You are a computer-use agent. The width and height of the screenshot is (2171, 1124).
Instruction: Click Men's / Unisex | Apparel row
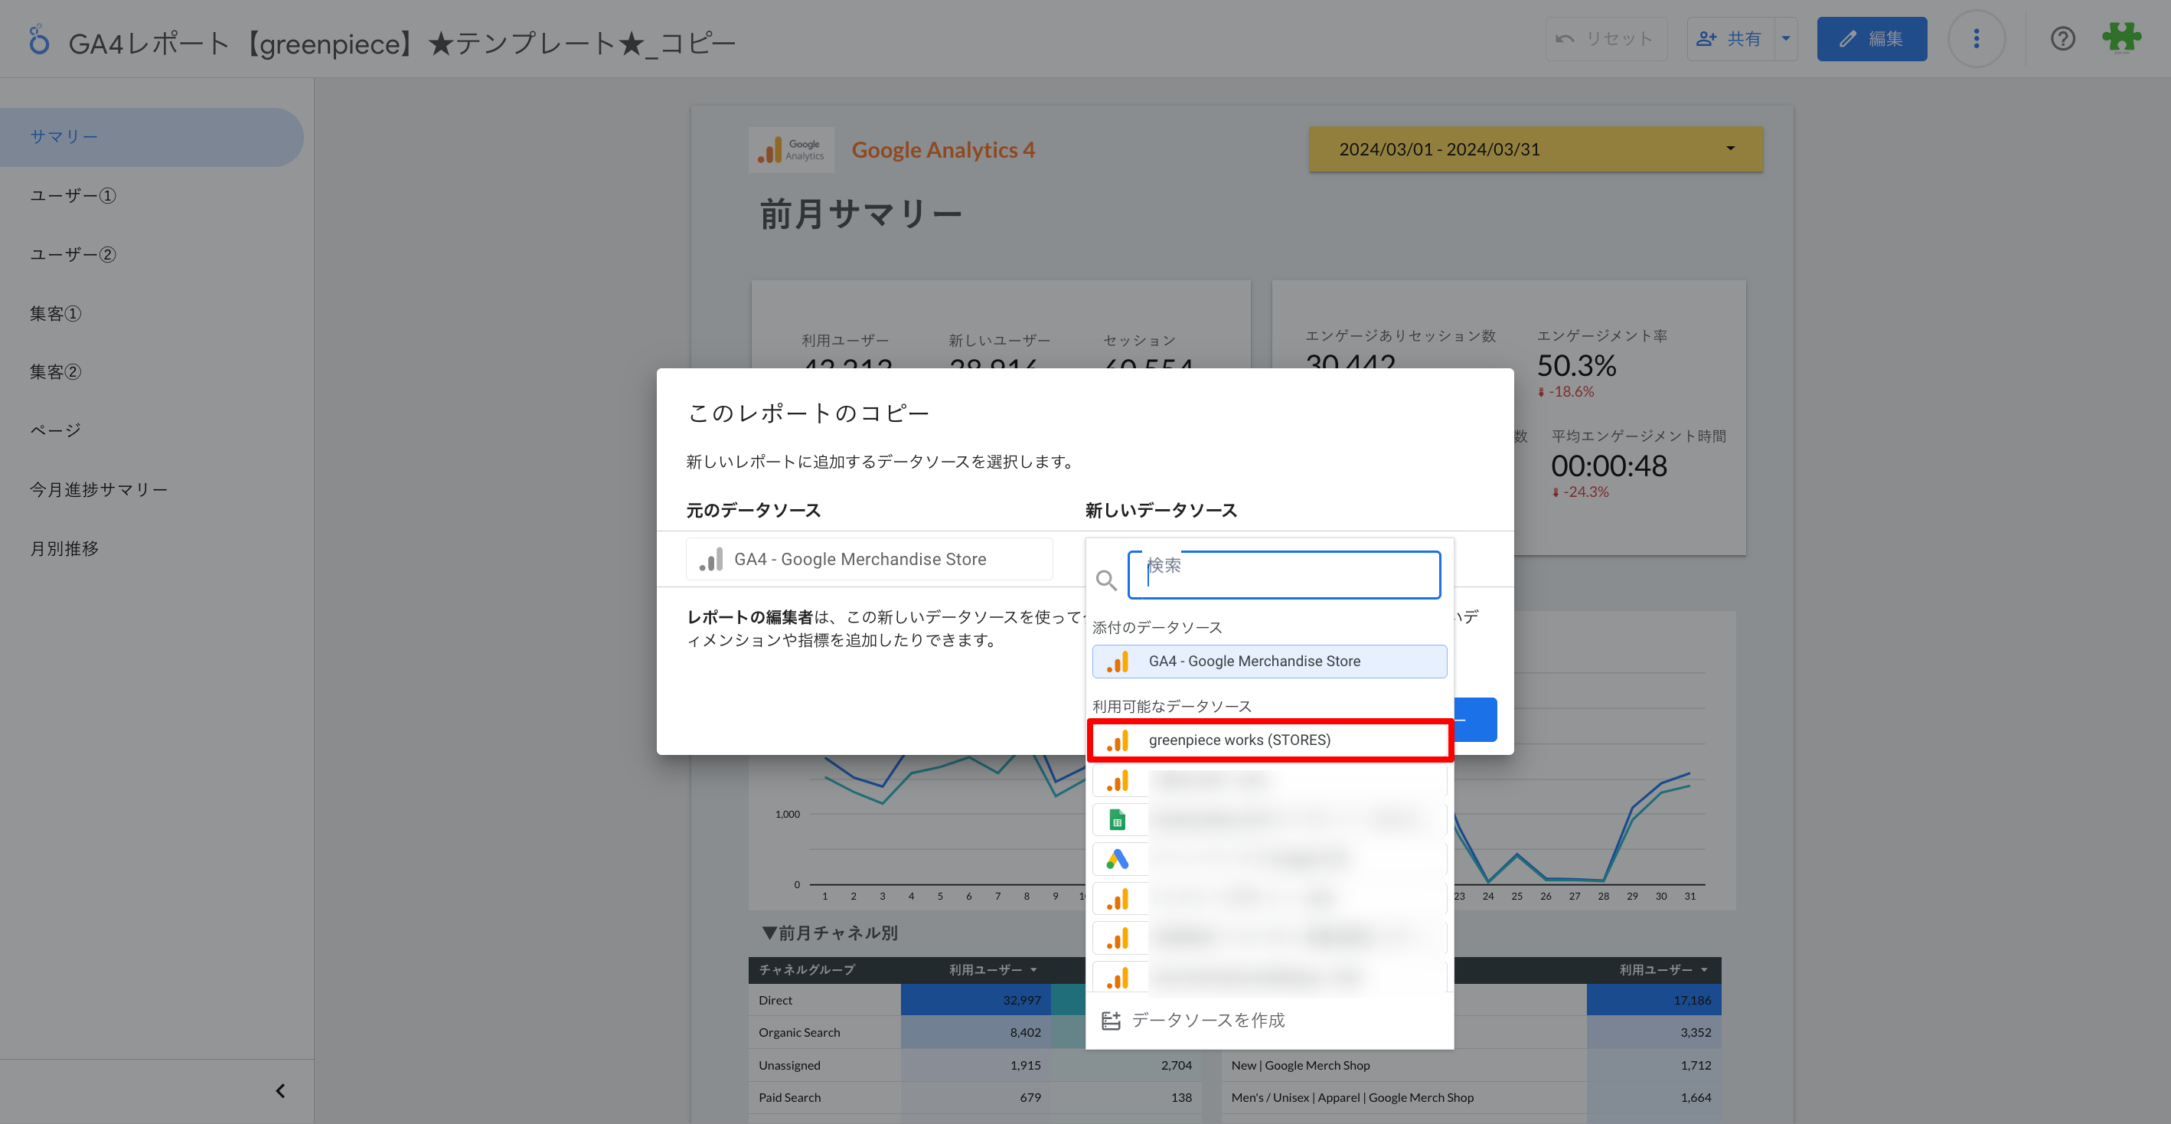[1352, 1097]
